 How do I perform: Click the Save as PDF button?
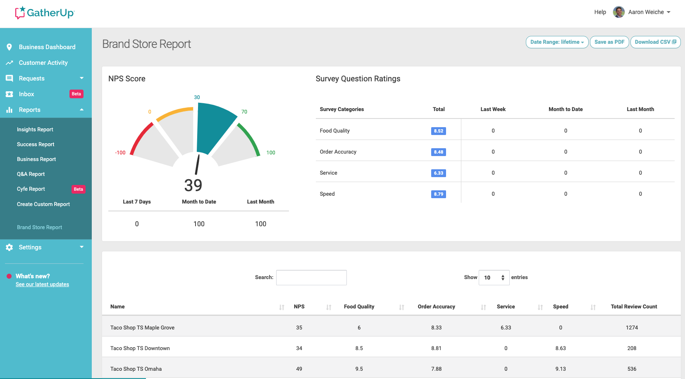click(x=609, y=42)
